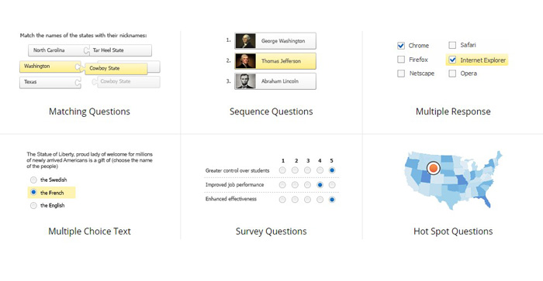Select the Swedish radio option
Screen dimensions: 543x281
33,180
